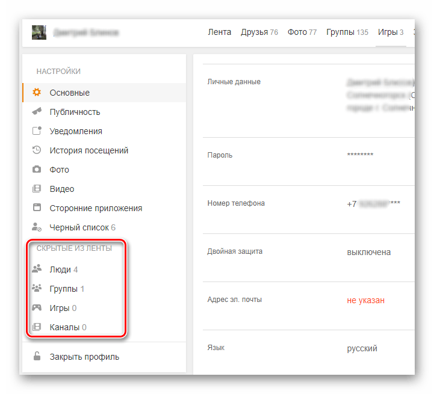Click the Люди people icon
This screenshot has height=394, width=434.
pyautogui.click(x=37, y=269)
